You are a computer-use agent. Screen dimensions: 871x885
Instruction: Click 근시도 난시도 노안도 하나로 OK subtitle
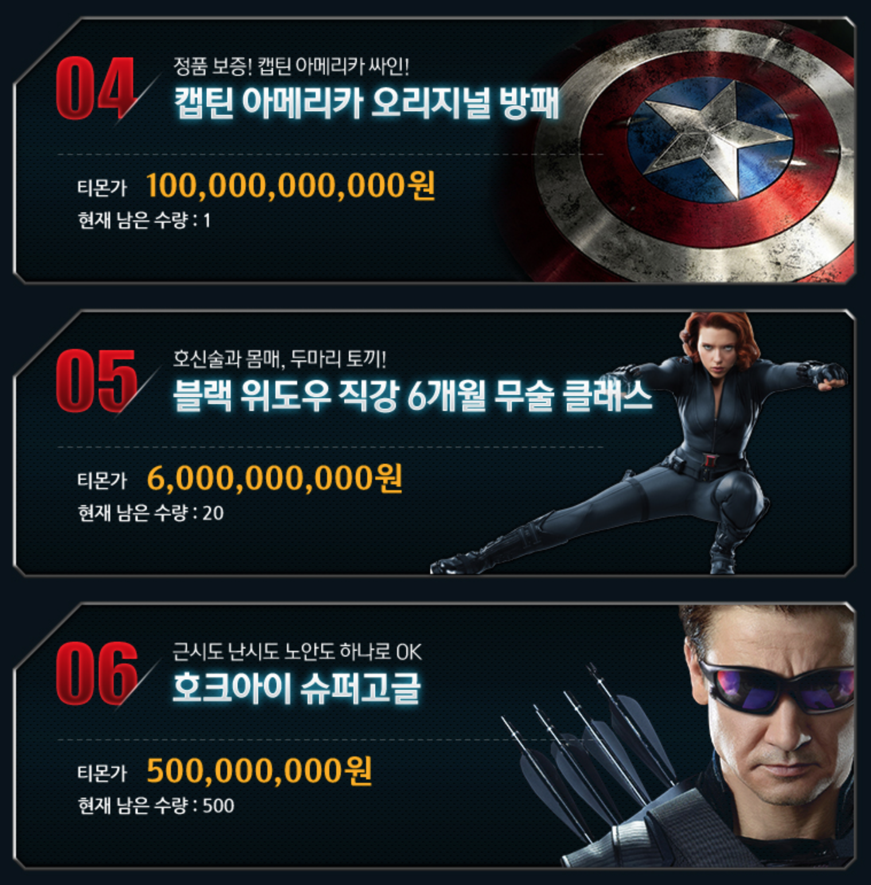click(297, 652)
